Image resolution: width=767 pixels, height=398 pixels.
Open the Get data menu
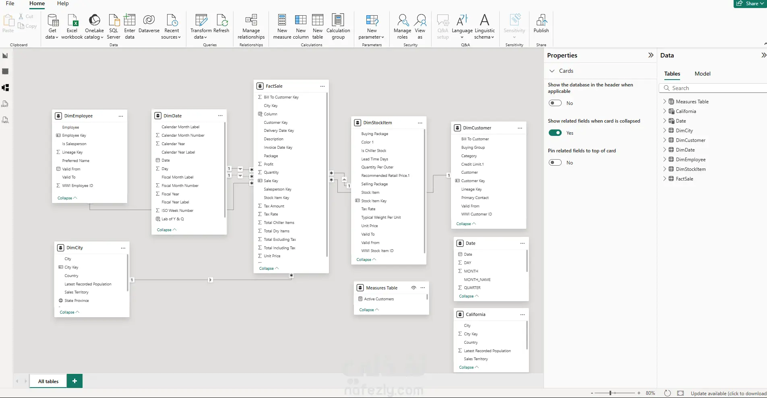pos(52,27)
